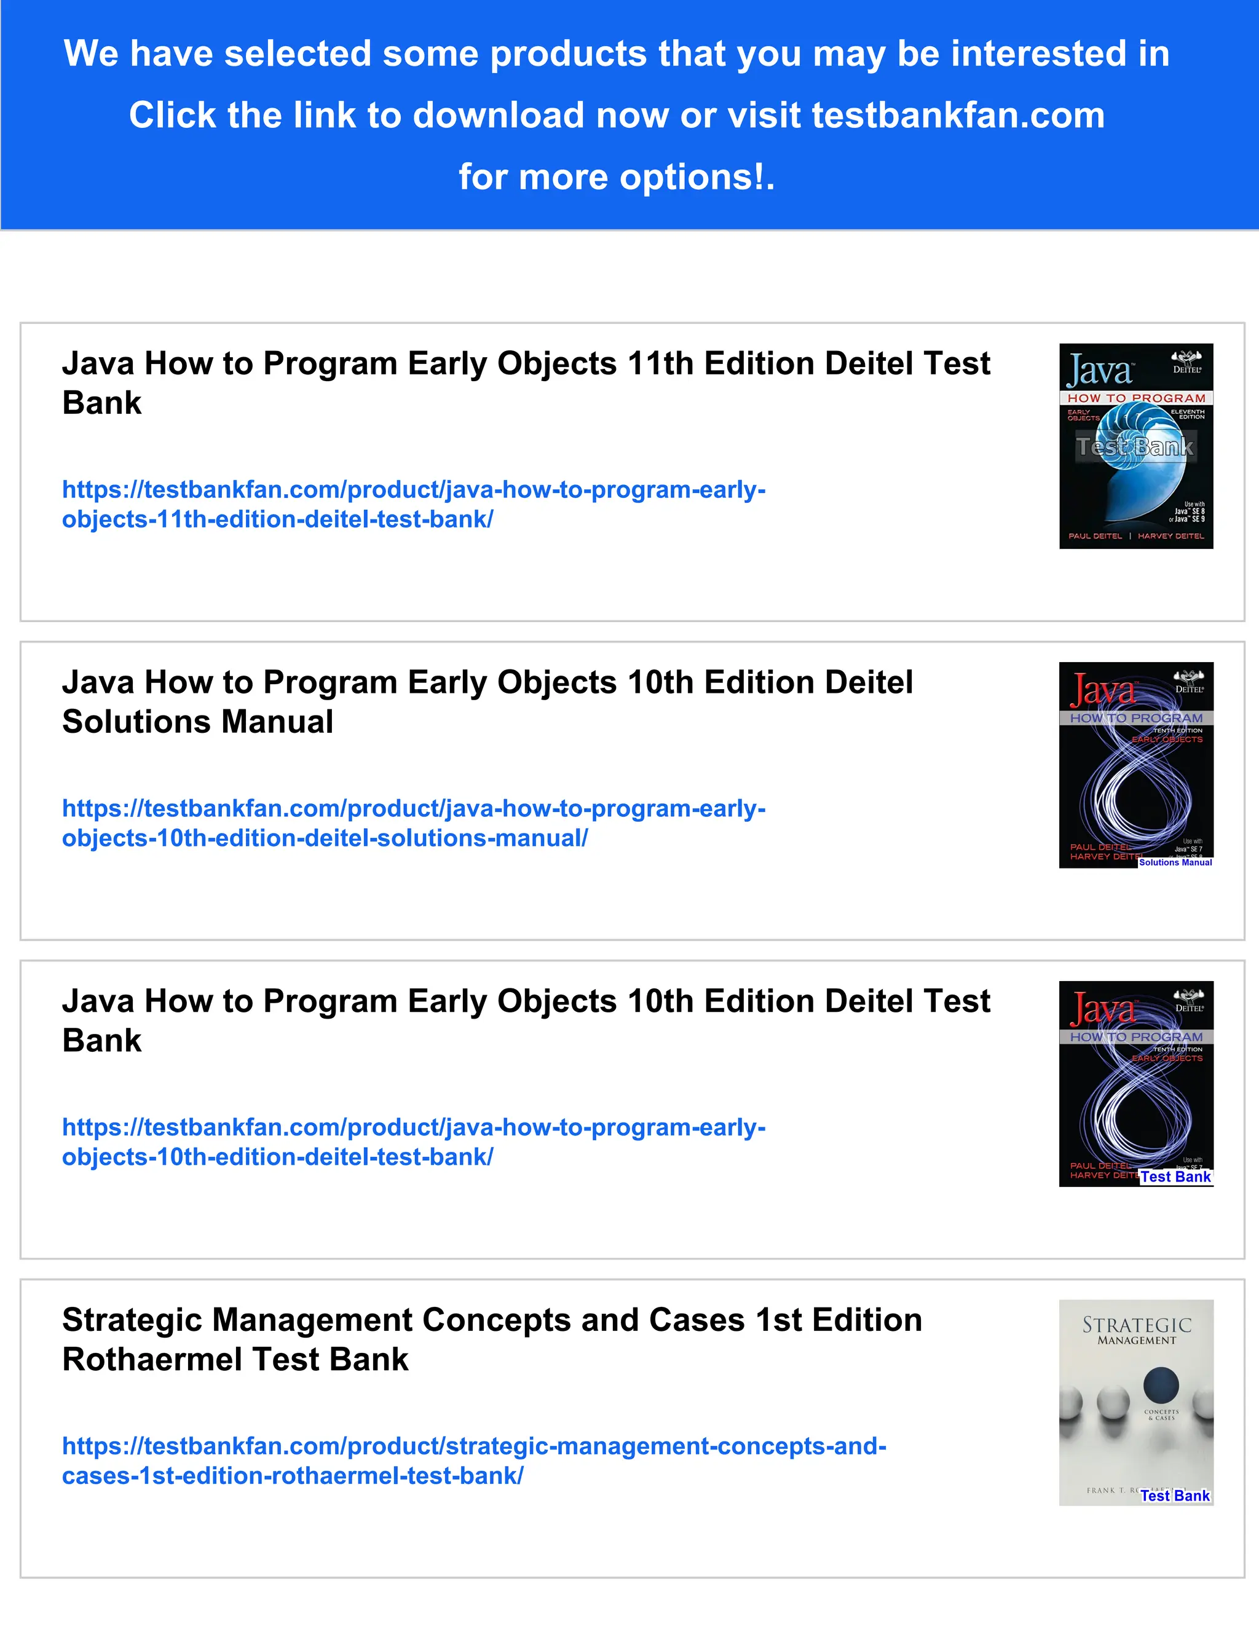Viewport: 1259px width, 1629px height.
Task: Click the Java Eleventh Edition nautilus cover thumbnail
Action: 1136,446
